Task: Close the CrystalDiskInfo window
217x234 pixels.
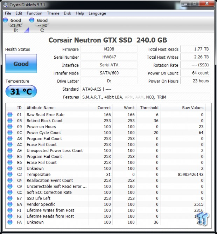Action: pyautogui.click(x=206, y=4)
